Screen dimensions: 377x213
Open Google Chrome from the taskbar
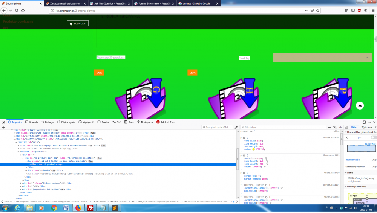(x=54, y=208)
